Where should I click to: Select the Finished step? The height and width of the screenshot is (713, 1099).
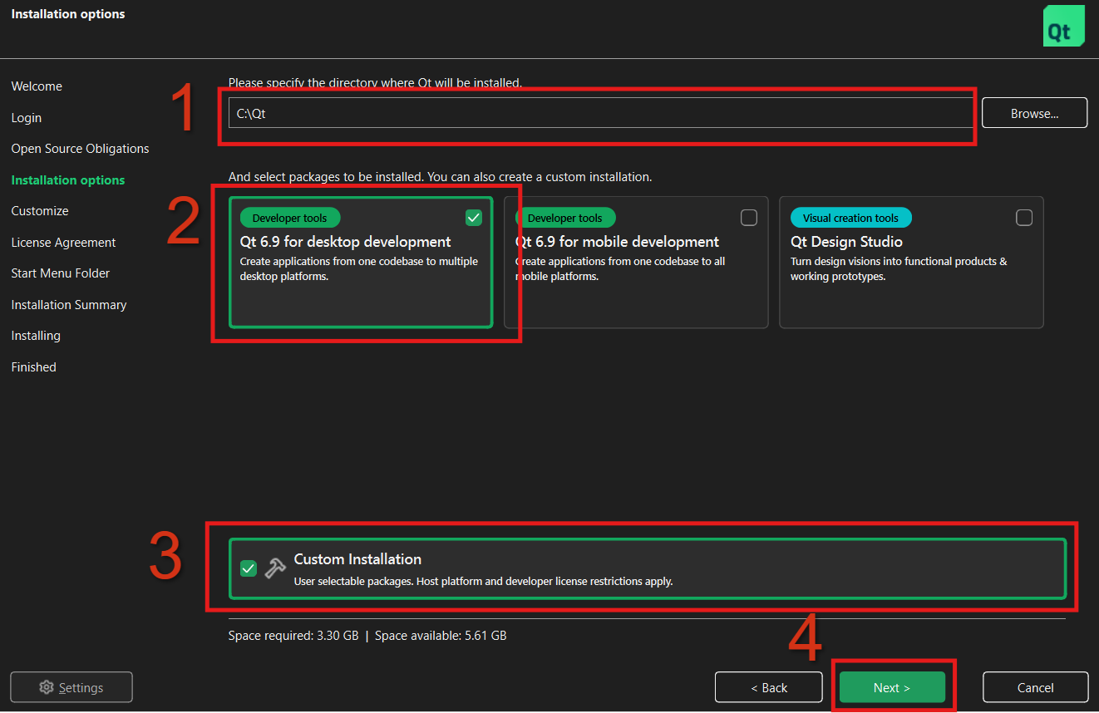(34, 367)
